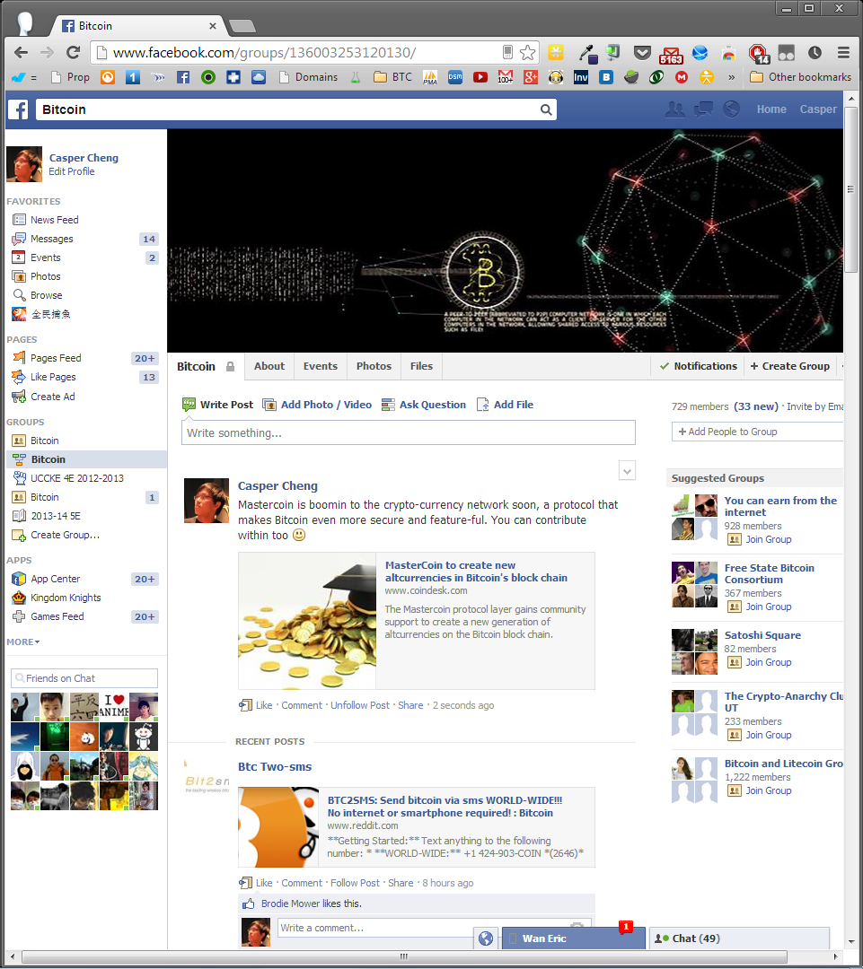The height and width of the screenshot is (969, 863).
Task: Bookmark this page with the star icon
Action: (528, 53)
